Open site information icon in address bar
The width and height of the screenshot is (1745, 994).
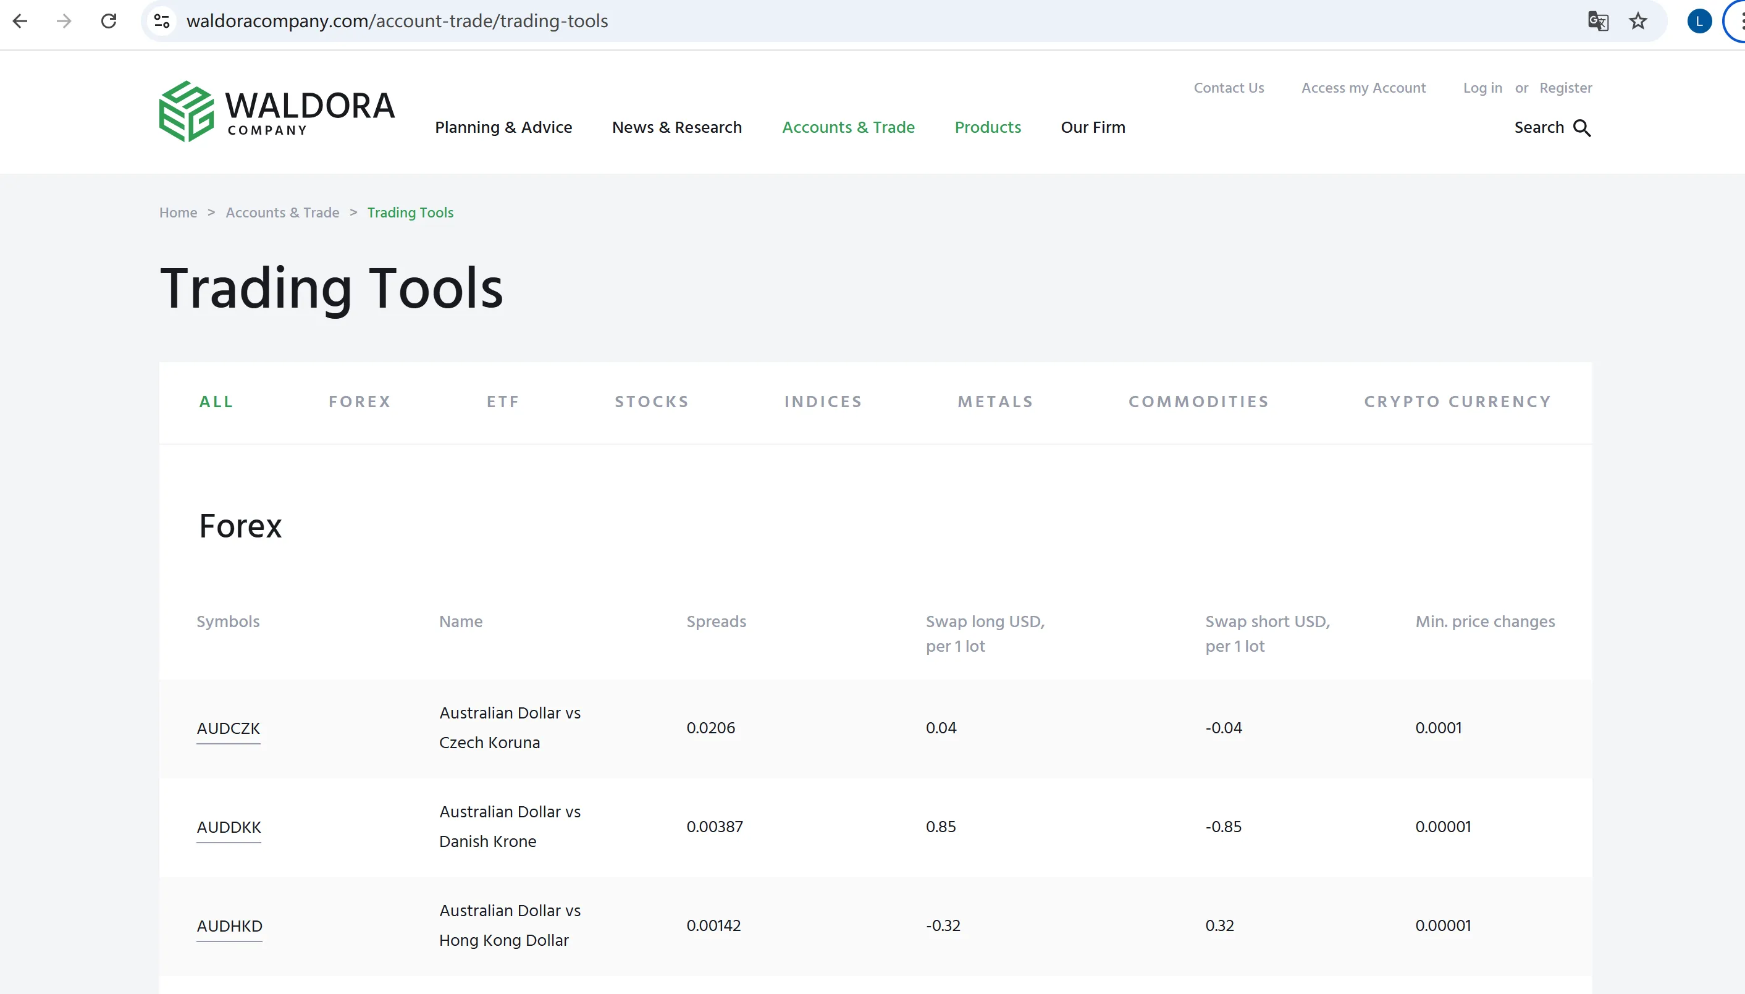tap(162, 21)
